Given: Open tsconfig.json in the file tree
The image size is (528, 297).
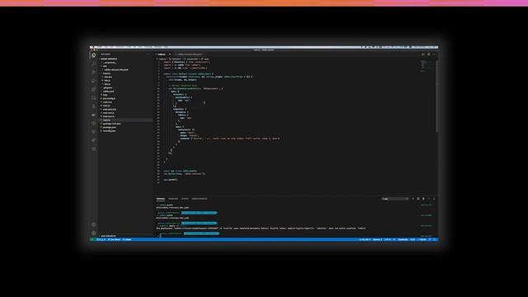Looking at the screenshot, I should coord(110,130).
